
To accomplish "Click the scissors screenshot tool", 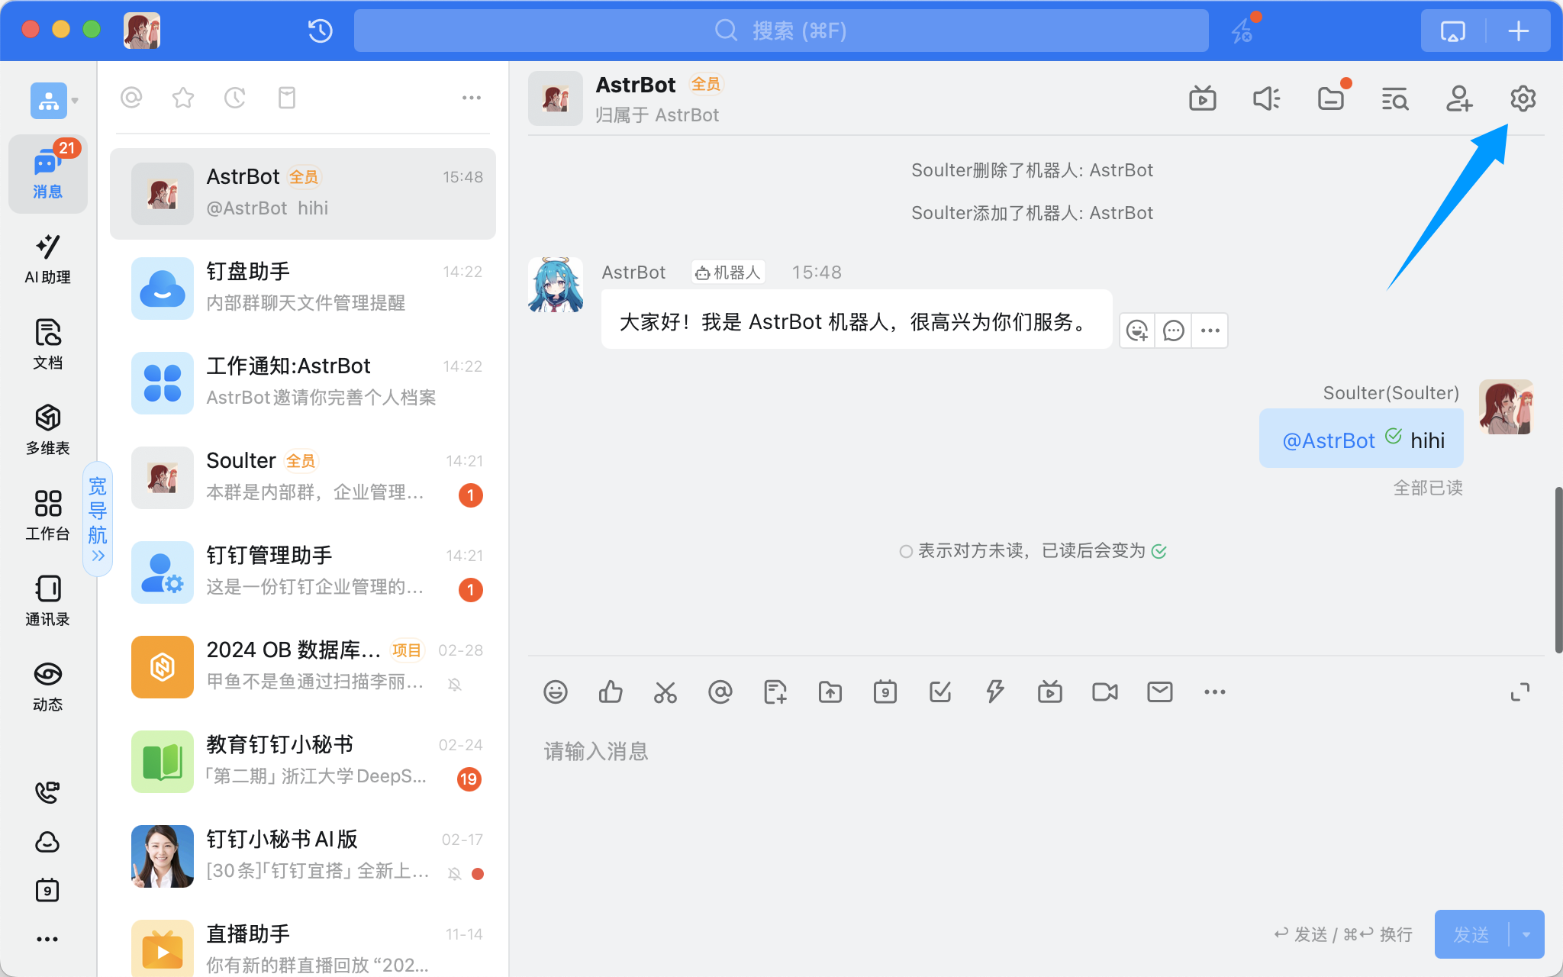I will tap(665, 692).
